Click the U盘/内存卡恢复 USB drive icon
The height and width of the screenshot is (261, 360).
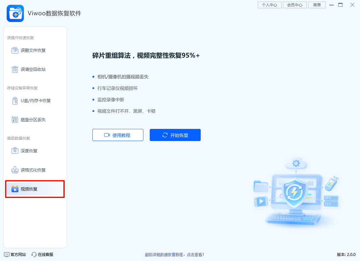15,101
